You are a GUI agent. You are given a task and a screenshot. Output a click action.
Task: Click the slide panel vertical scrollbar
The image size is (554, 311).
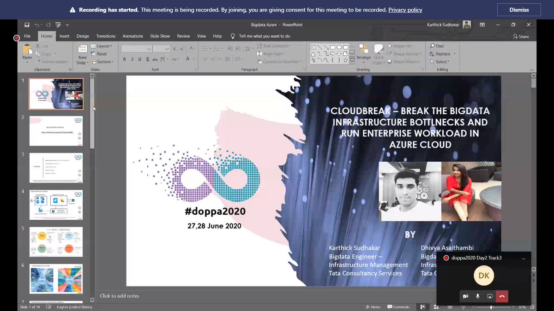92,113
